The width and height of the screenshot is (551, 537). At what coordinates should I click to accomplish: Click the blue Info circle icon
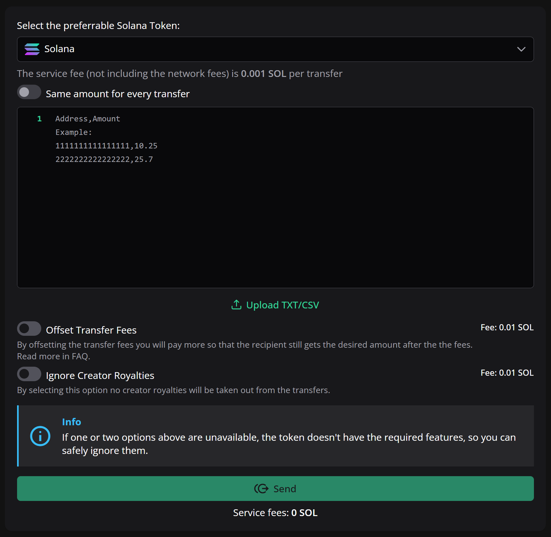[40, 436]
